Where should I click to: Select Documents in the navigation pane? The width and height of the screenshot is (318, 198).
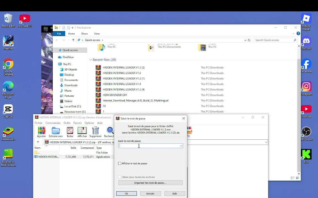pos(71,80)
